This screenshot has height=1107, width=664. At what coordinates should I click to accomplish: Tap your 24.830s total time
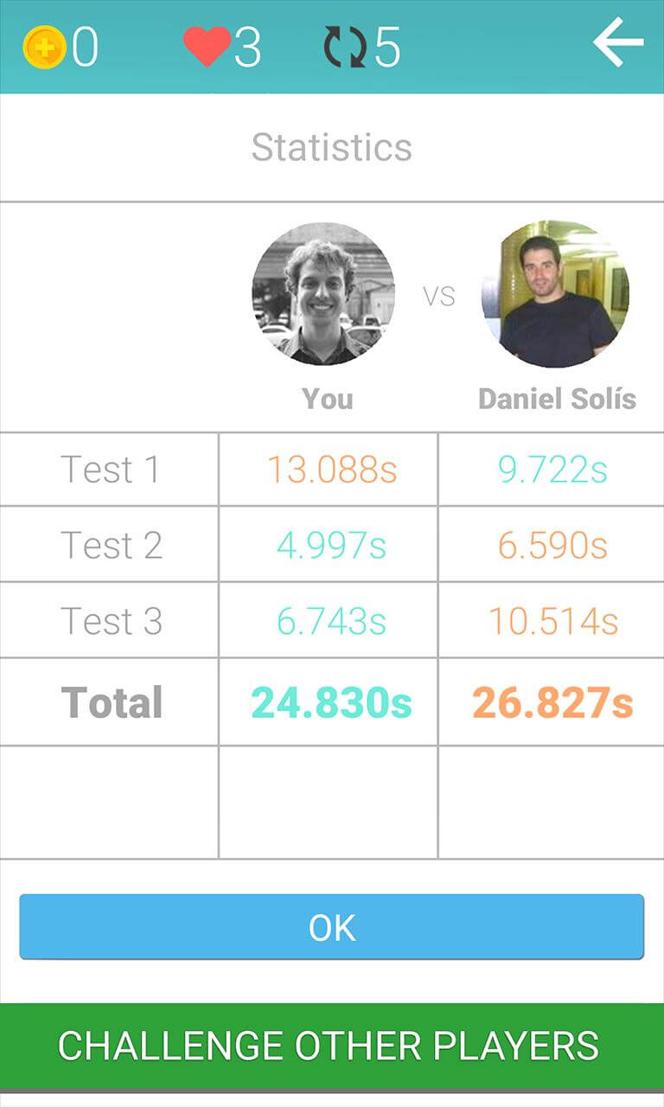click(331, 703)
